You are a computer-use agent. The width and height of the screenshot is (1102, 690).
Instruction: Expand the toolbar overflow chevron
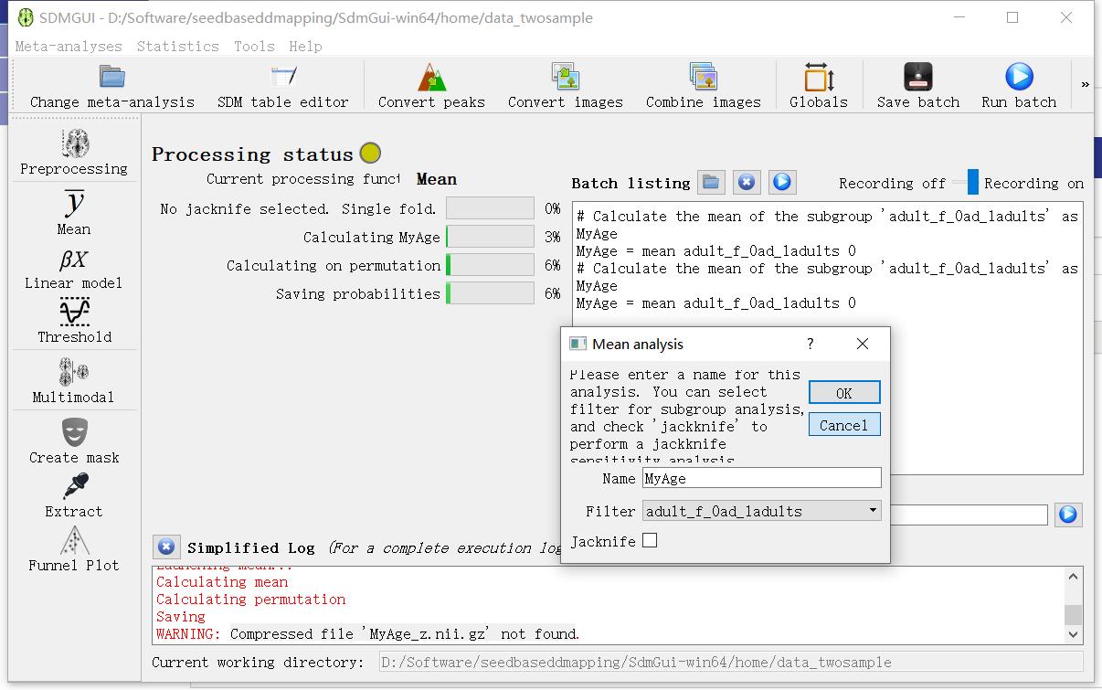point(1085,84)
